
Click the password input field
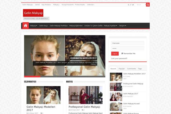(128, 48)
